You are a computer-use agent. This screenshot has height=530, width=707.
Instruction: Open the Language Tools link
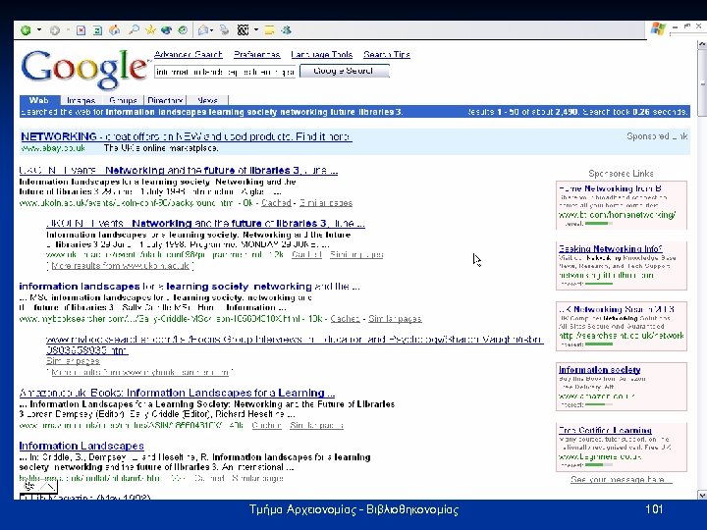pos(321,55)
